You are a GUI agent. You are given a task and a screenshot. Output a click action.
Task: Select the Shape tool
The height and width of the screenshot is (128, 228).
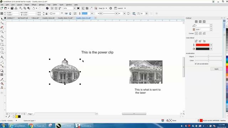click(x=2, y=23)
